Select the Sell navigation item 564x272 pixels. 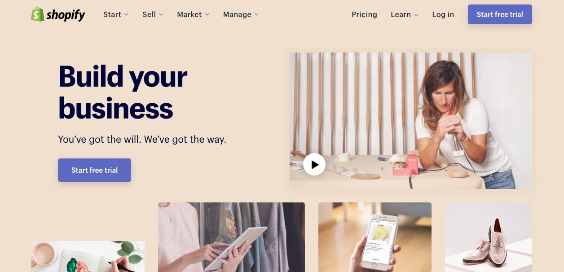149,14
